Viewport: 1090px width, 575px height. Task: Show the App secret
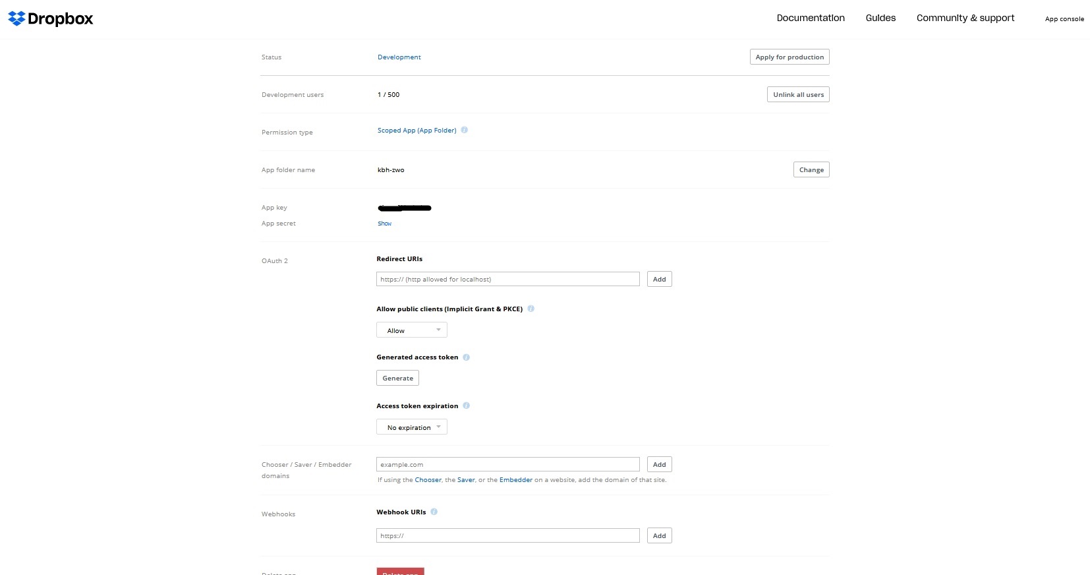coord(385,224)
